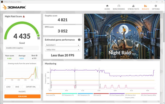Toggle GPU Load (%) legend swatch

coord(101,93)
